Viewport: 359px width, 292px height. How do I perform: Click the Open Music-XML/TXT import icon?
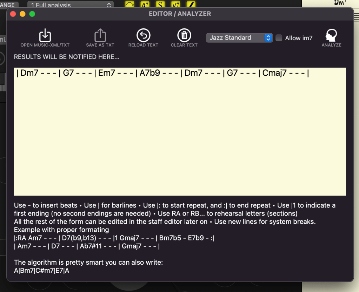[x=45, y=35]
